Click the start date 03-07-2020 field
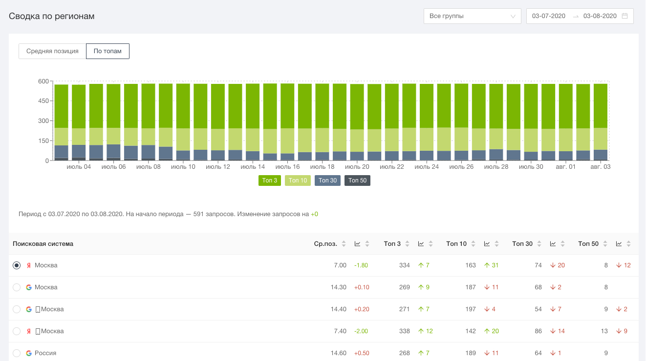Screen dimensions: 646x361 coord(549,16)
